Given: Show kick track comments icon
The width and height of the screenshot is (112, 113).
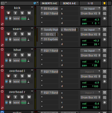Looking at the screenshot, I should [x=105, y=14].
